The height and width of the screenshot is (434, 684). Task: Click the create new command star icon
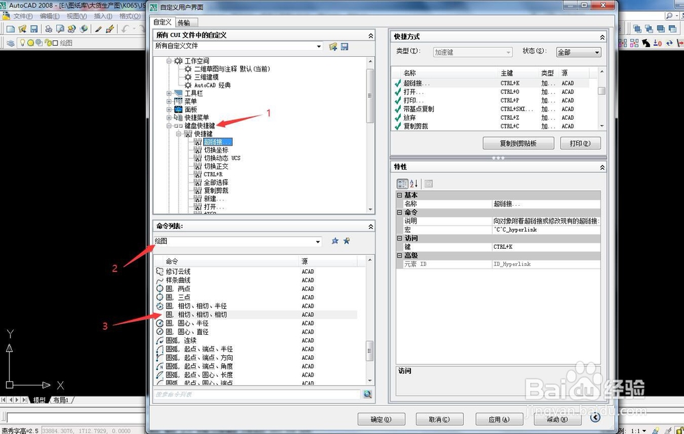(346, 241)
